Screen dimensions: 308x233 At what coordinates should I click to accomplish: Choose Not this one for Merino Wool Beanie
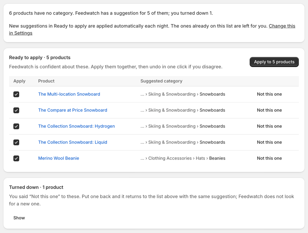click(269, 158)
